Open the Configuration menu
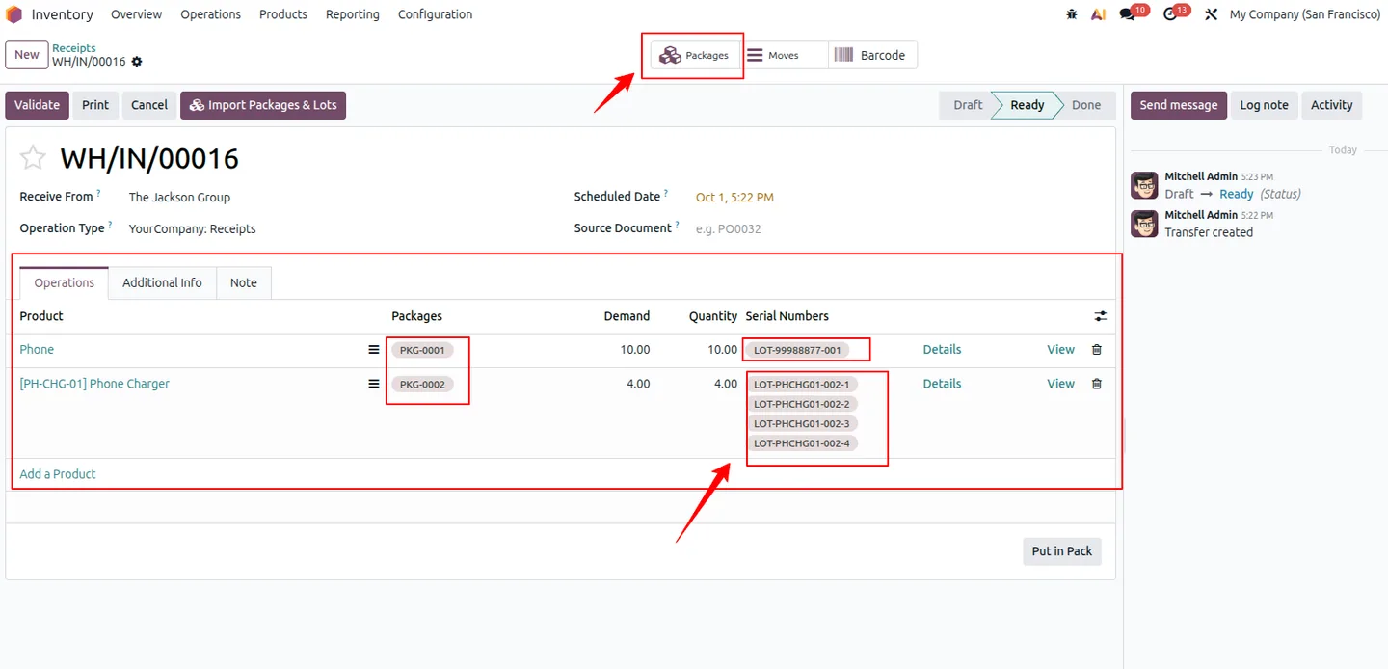The width and height of the screenshot is (1388, 669). coord(436,14)
